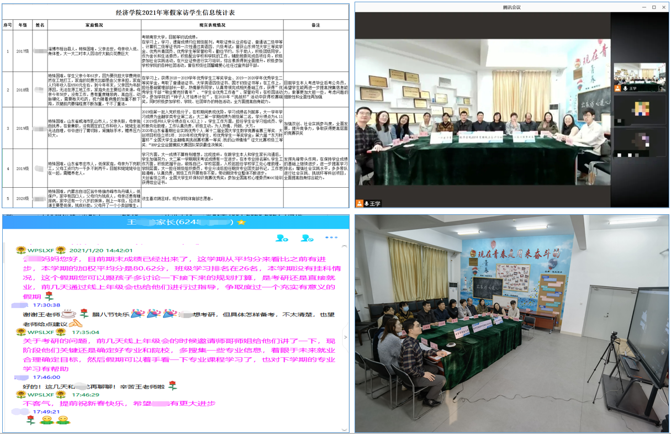Maximize the 腾讯会议 meeting window
Screen dimensions: 671x434
tap(654, 7)
